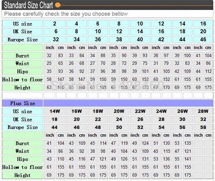This screenshot has width=215, height=181.
Task: Select Plus Size 'UK Size' row label
Action: [x=23, y=120]
